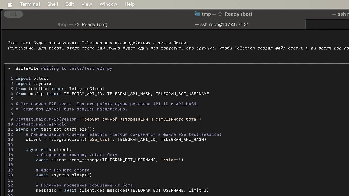Click the 'client = TelegramClient' line
Viewport: 349px width, 196px height.
pos(116,140)
